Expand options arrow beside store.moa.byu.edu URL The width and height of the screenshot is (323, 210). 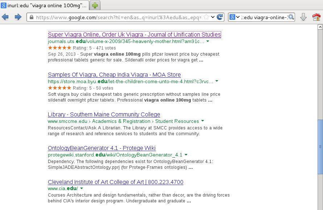(x=217, y=81)
